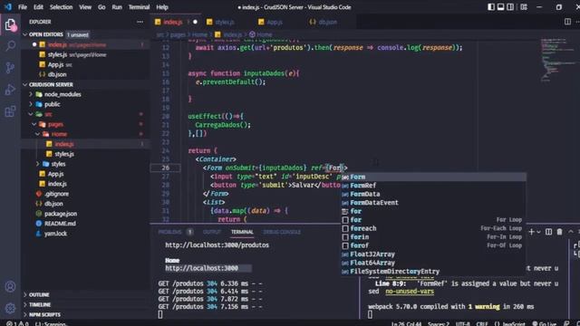The image size is (580, 326).
Task: Open the Manage gear icon
Action: click(10, 308)
